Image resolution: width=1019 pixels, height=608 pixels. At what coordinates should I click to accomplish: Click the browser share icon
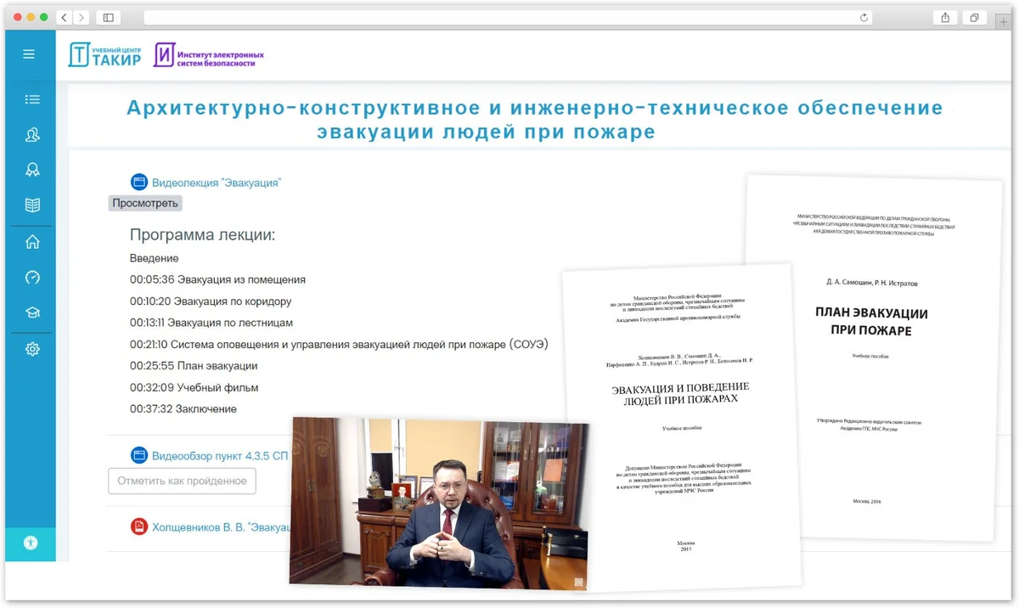click(x=945, y=17)
